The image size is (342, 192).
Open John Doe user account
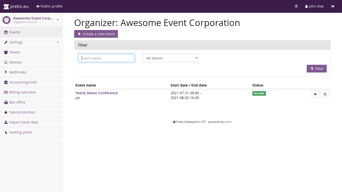pyautogui.click(x=314, y=6)
